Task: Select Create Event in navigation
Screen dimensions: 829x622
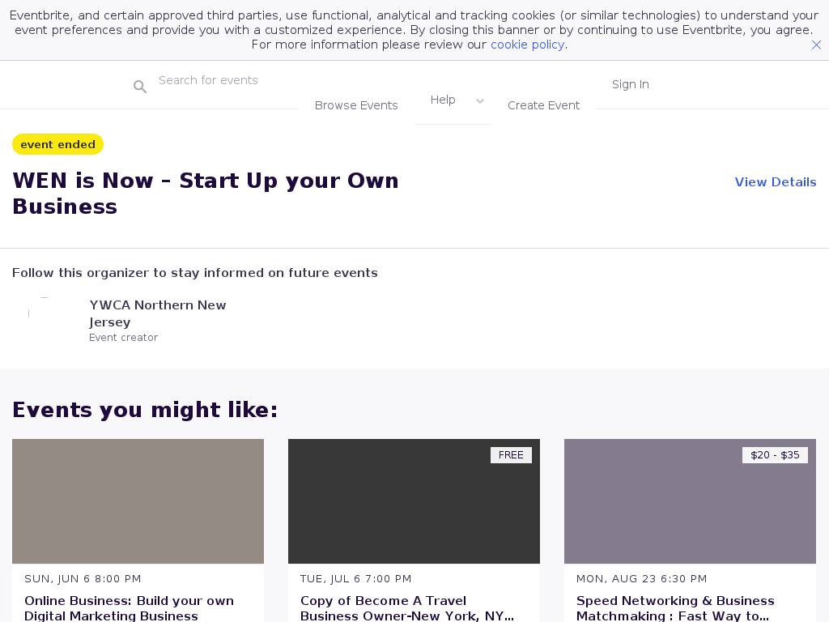Action: click(543, 105)
